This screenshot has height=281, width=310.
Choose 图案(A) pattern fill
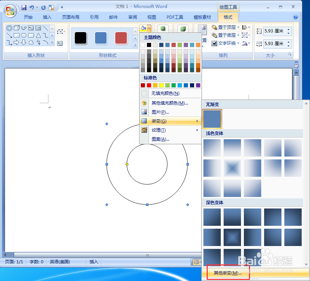pyautogui.click(x=171, y=139)
